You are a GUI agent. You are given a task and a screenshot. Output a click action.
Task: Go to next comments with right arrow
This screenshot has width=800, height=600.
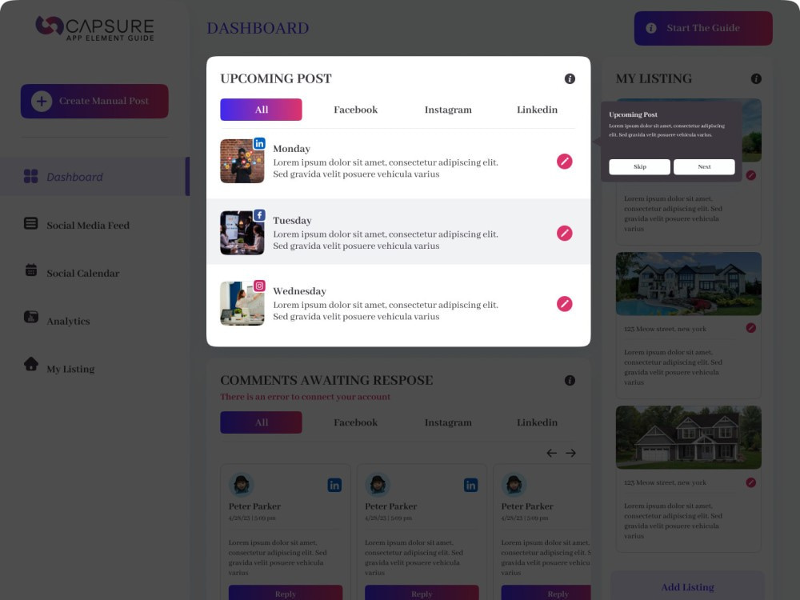pyautogui.click(x=570, y=453)
